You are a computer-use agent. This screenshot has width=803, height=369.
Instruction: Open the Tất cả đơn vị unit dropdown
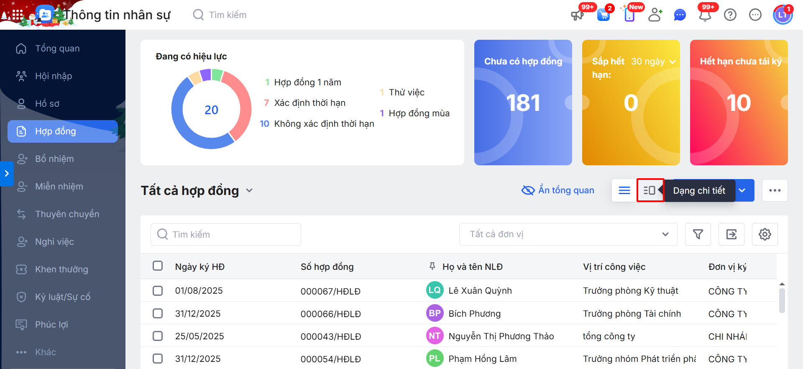click(568, 234)
